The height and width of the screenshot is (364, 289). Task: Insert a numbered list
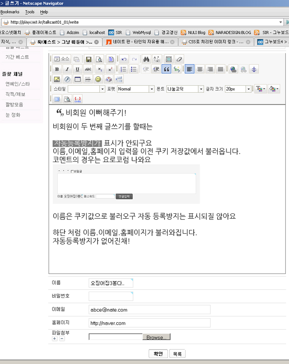(x=123, y=69)
